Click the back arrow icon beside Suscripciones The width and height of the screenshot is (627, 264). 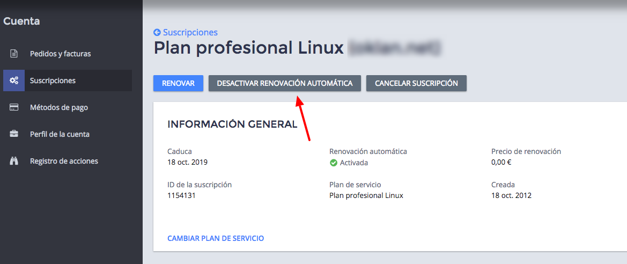click(157, 32)
